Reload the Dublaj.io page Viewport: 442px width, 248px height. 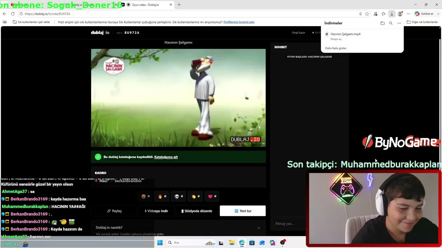tap(13, 14)
